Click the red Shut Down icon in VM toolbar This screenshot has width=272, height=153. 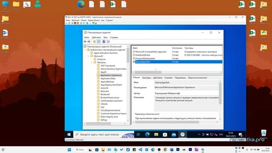tap(75, 23)
